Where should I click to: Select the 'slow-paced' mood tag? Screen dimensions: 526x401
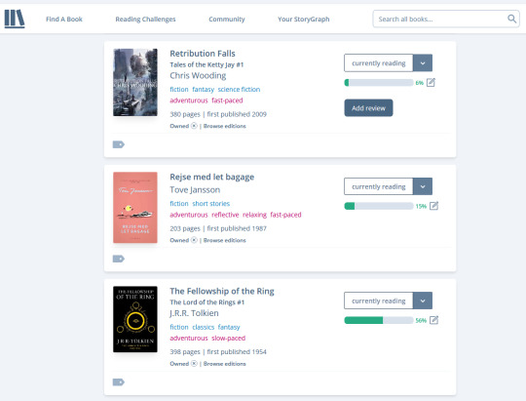(229, 339)
